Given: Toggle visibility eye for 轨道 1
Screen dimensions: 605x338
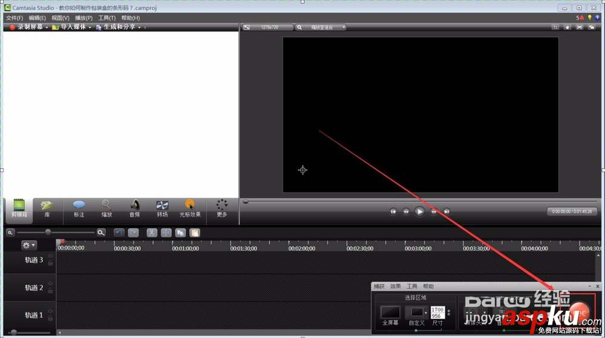Looking at the screenshot, I should click(51, 312).
